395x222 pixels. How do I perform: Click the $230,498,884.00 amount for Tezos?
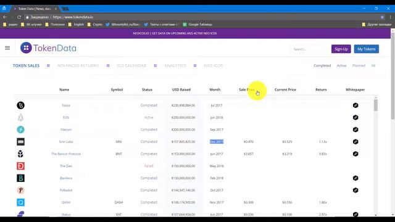183,105
